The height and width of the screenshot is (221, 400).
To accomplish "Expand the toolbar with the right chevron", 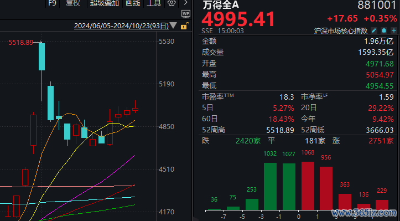I will coord(186,3).
